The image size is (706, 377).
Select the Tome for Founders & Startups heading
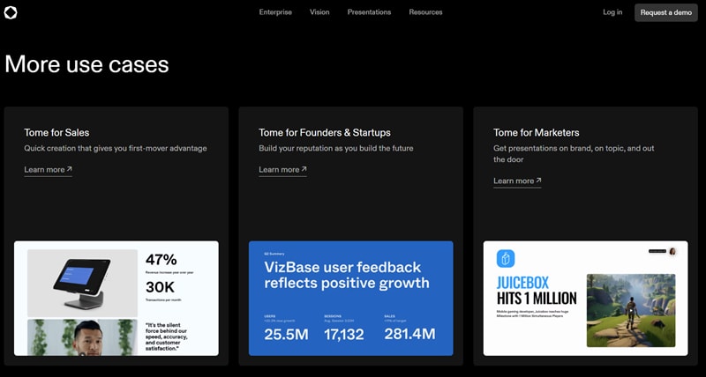point(325,132)
